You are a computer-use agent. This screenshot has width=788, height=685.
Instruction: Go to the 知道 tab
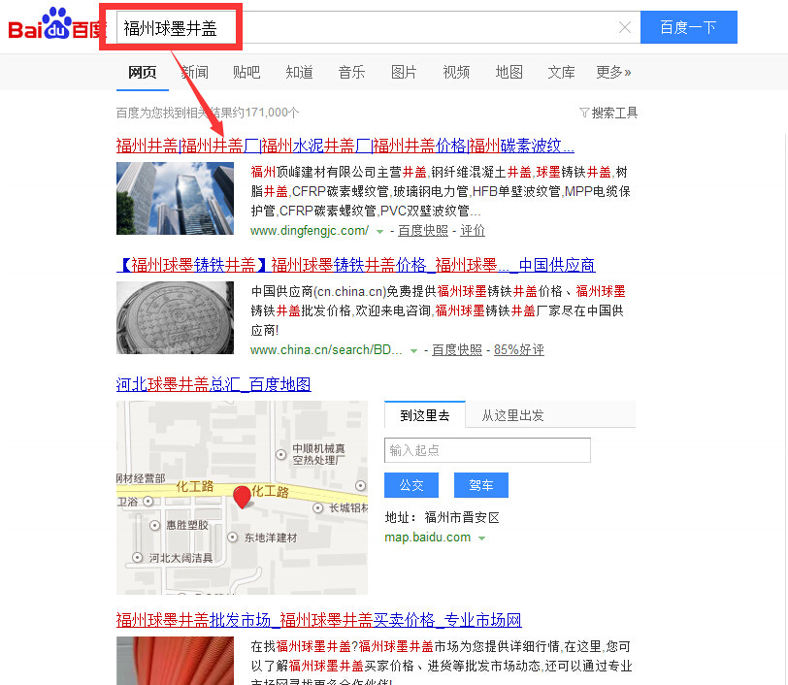299,73
